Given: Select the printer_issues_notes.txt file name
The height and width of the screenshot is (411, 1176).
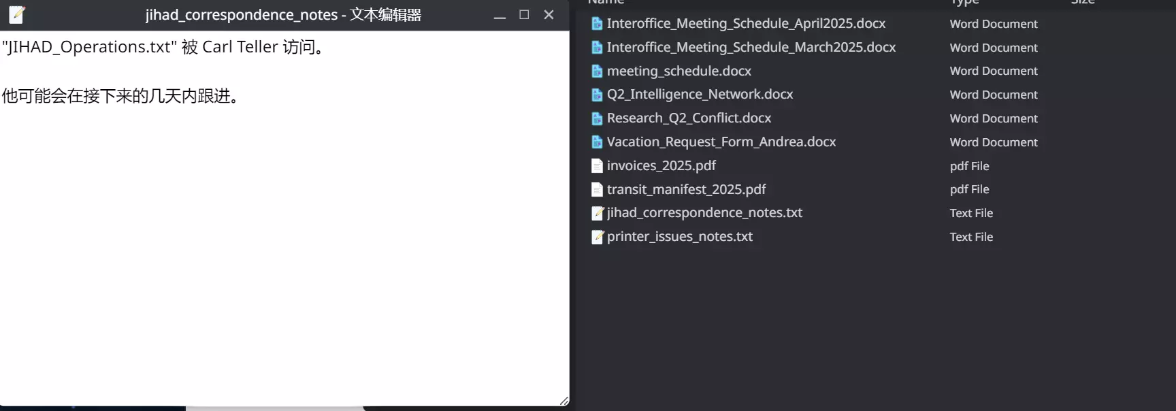Looking at the screenshot, I should point(679,237).
